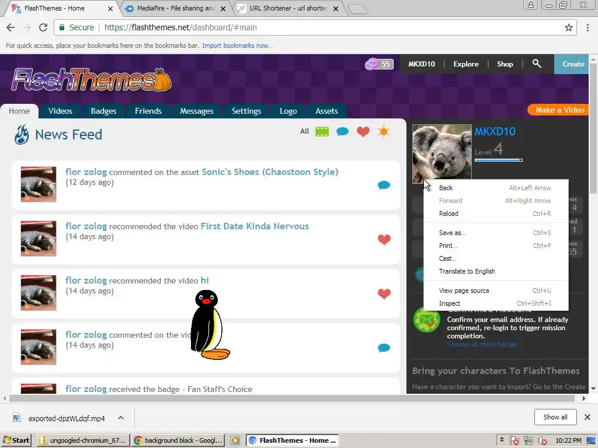Switch to background black Google taskbar window
The width and height of the screenshot is (598, 448).
coord(178,440)
